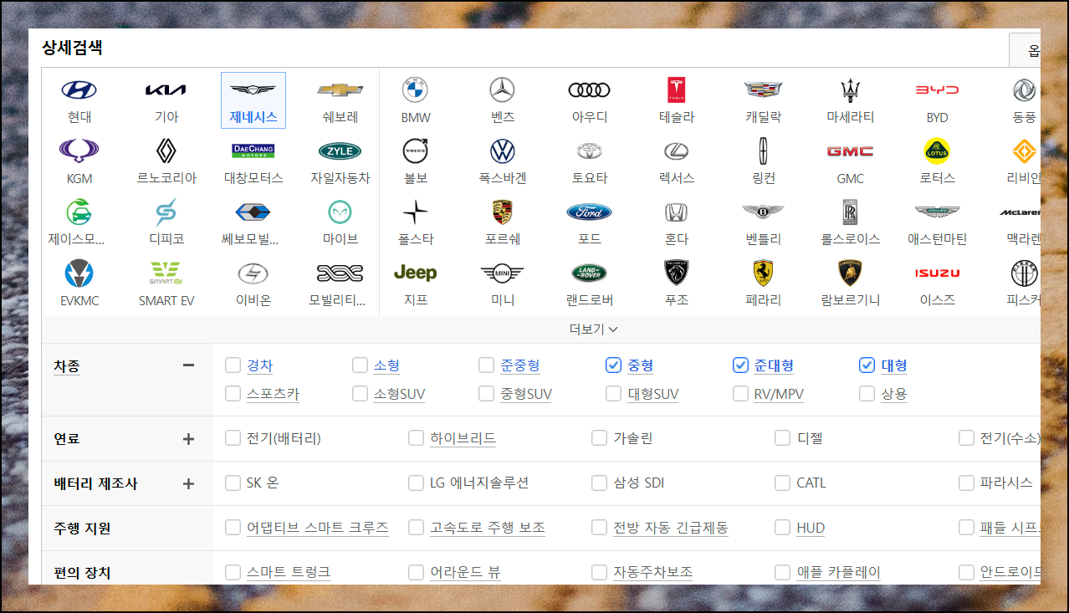Screen dimensions: 1069x613
Task: Pick the BMW brand logo
Action: pos(416,90)
